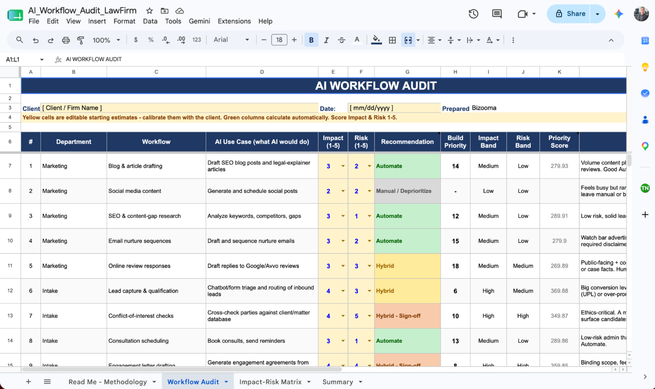Undo the last action
The width and height of the screenshot is (655, 389).
[x=35, y=40]
